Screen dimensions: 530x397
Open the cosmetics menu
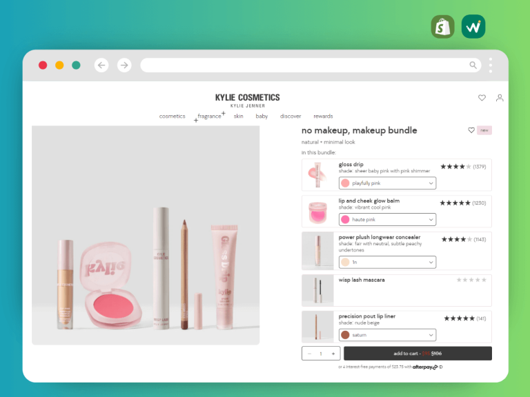172,116
